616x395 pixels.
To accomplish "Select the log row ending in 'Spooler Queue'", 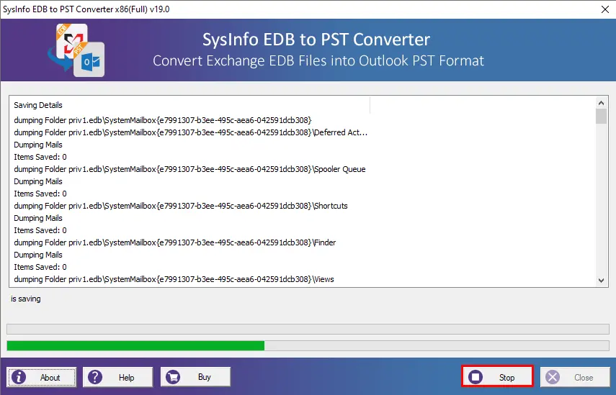I will pyautogui.click(x=189, y=169).
